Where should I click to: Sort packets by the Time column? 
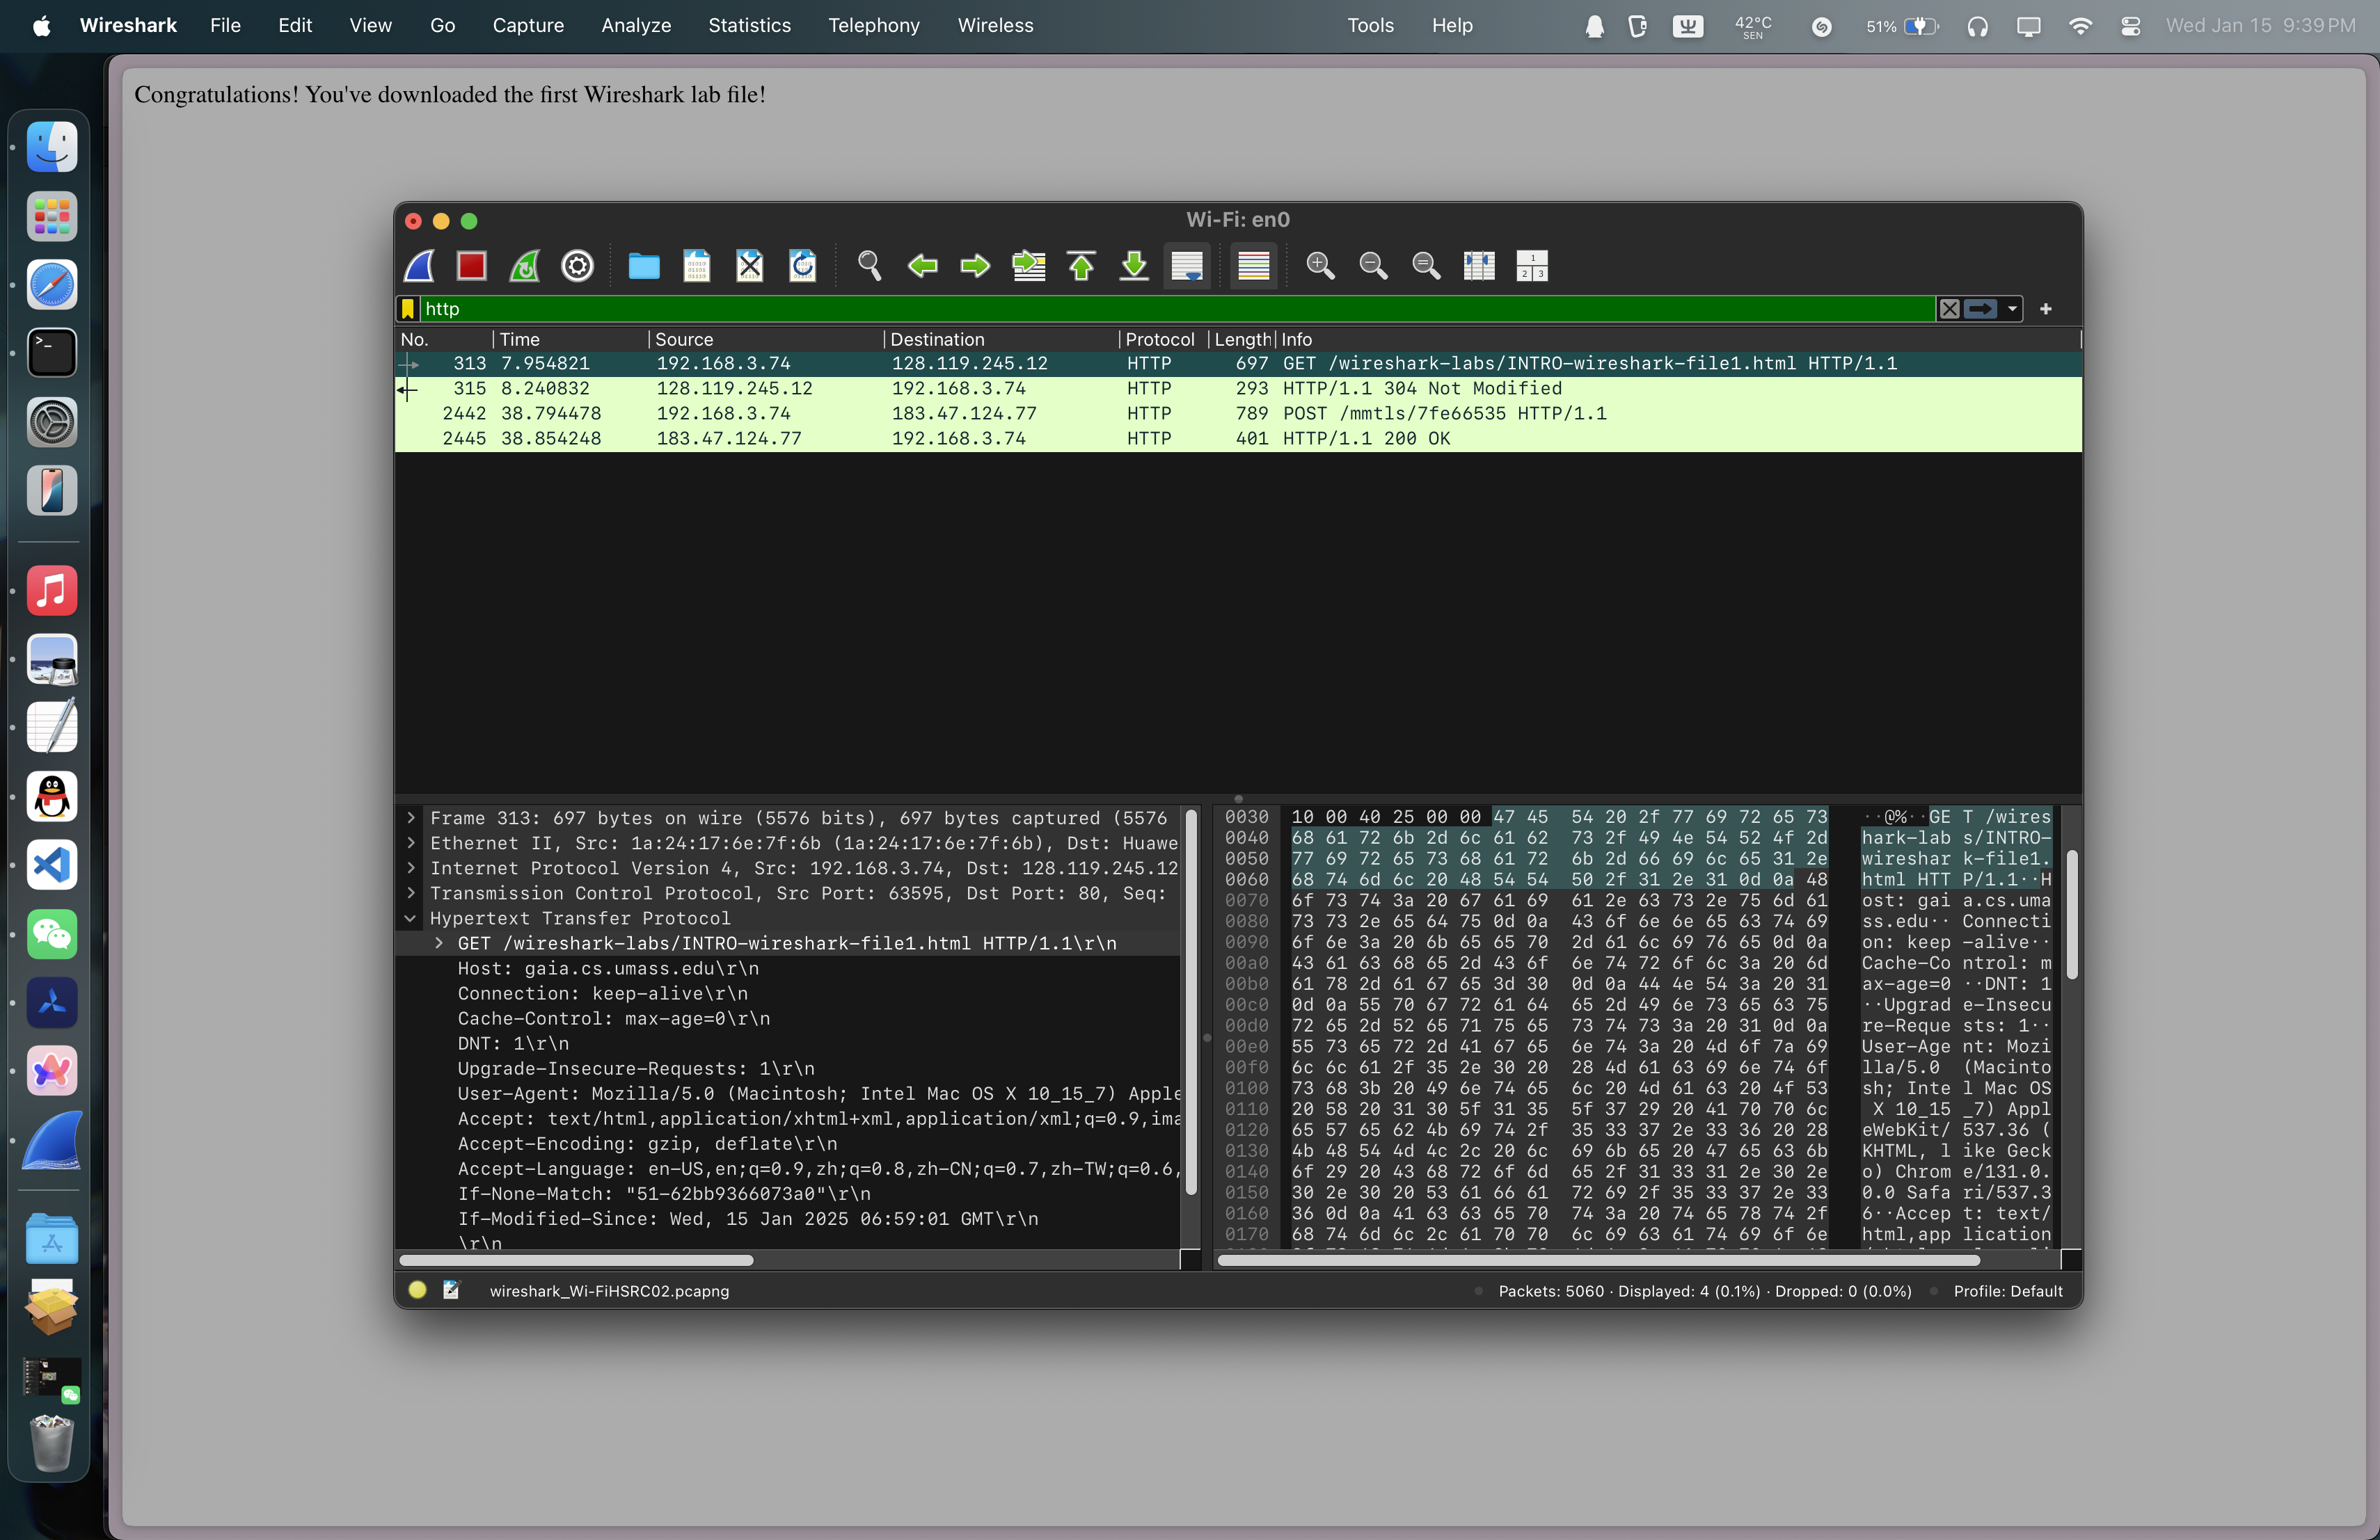[570, 339]
